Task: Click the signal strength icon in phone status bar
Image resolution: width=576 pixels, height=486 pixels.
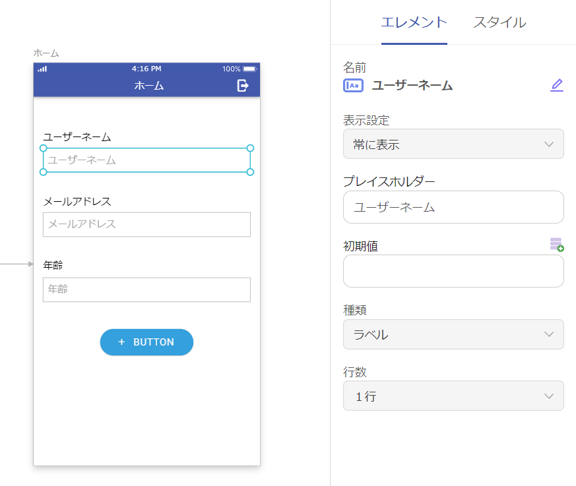Action: 42,69
